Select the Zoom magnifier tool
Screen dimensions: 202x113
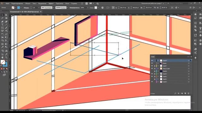(x=6, y=57)
